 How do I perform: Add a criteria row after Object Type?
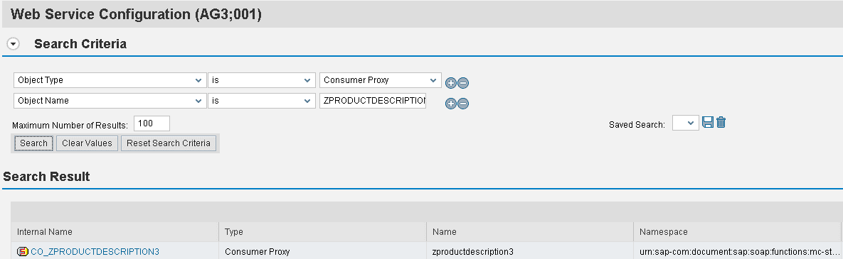coord(450,83)
